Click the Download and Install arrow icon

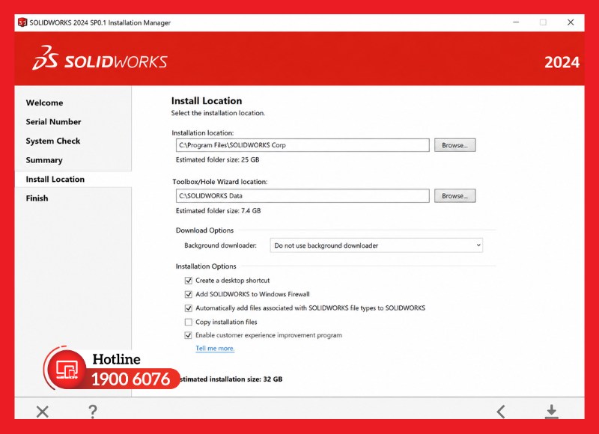click(552, 412)
